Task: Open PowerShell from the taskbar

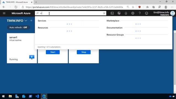Action: click(x=31, y=96)
